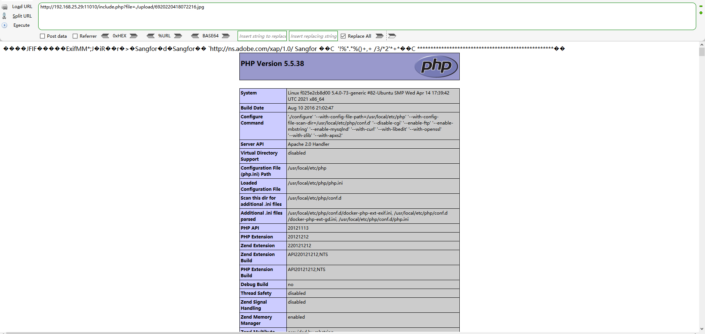Viewport: 705px width, 334px height.
Task: Click the Additional .ini files parsed label
Action: click(261, 216)
